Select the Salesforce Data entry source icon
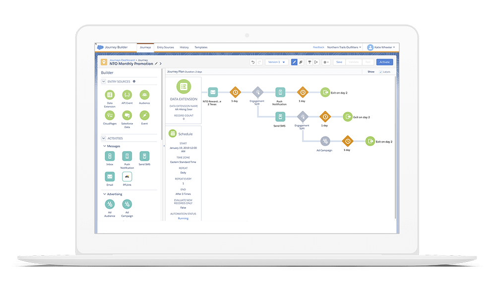The height and width of the screenshot is (292, 496). pyautogui.click(x=127, y=115)
